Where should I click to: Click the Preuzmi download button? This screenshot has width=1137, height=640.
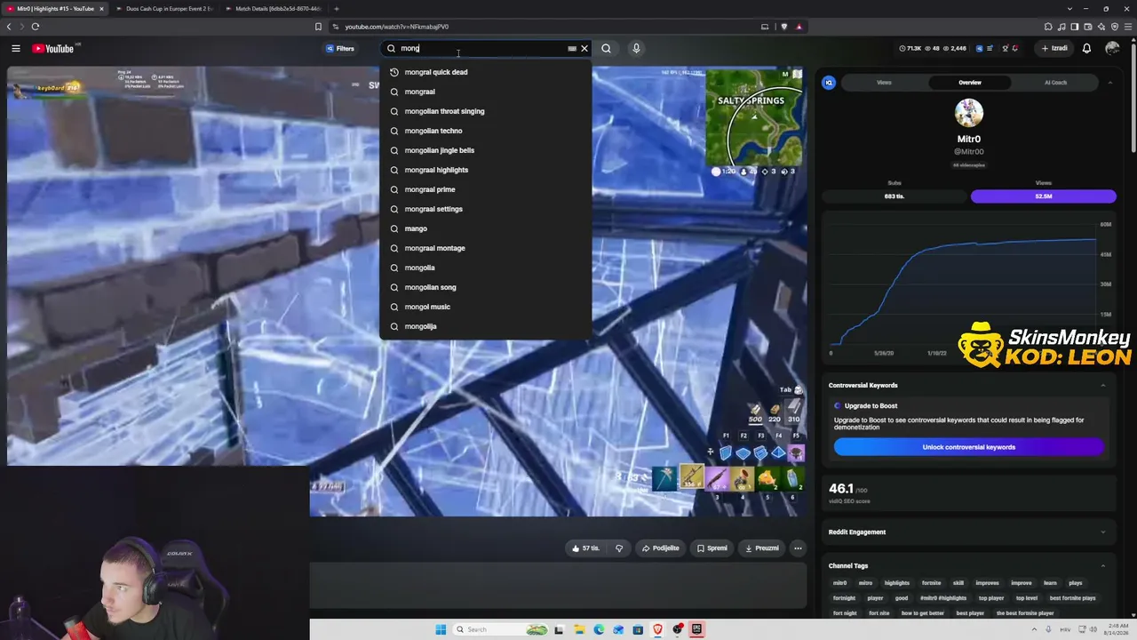click(x=762, y=548)
